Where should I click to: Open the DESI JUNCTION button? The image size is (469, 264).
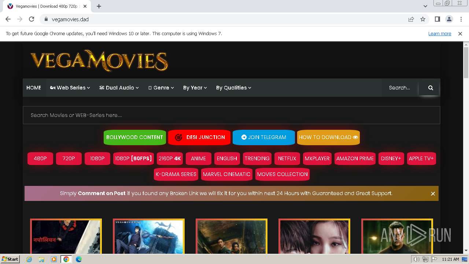click(199, 137)
